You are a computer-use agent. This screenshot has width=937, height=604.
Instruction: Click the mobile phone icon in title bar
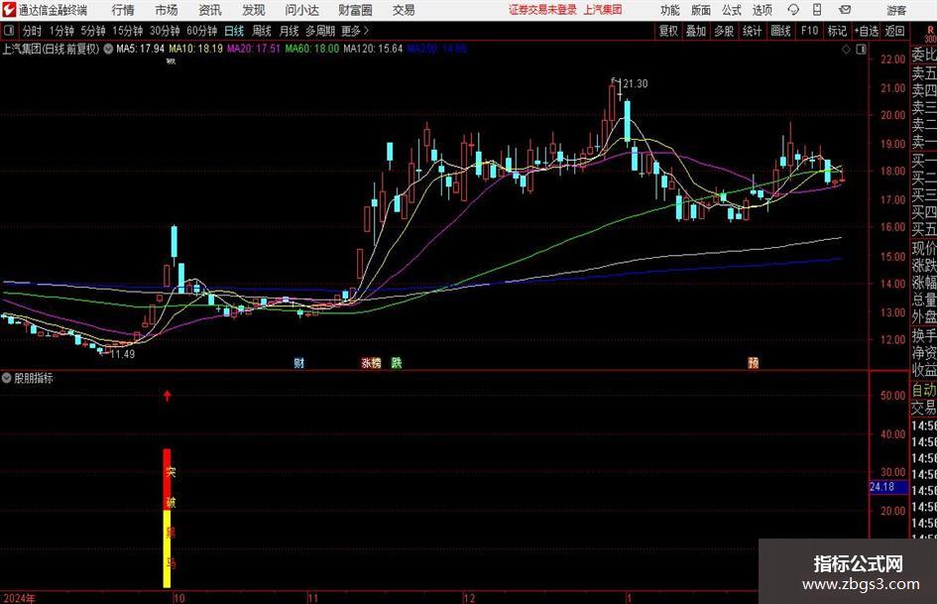click(x=817, y=10)
